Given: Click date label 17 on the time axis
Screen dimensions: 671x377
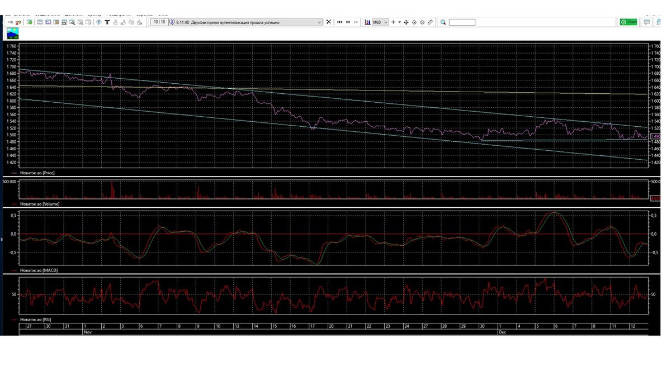Looking at the screenshot, I should click(312, 326).
